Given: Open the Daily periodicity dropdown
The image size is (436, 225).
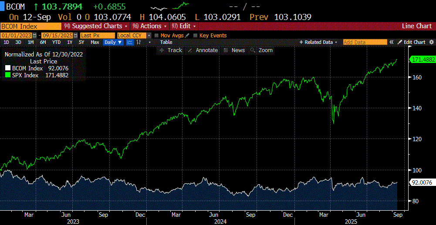Looking at the screenshot, I should 113,42.
